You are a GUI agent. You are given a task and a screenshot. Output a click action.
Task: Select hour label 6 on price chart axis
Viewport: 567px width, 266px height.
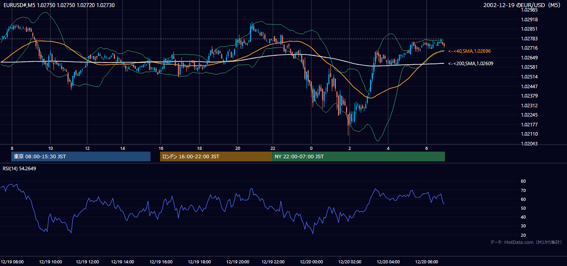(x=426, y=148)
